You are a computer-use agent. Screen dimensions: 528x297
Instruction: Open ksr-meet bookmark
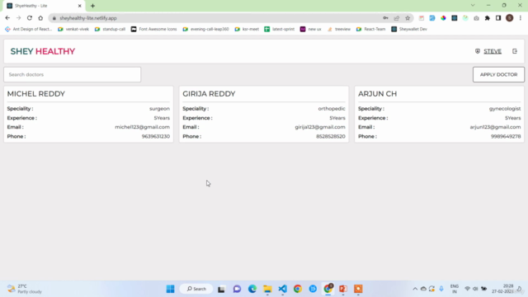(247, 29)
